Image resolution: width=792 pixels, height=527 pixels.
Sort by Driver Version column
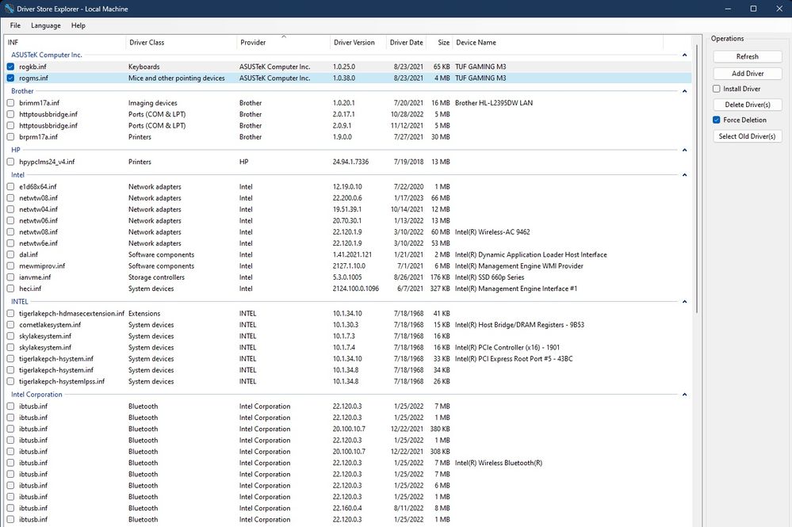tap(358, 43)
